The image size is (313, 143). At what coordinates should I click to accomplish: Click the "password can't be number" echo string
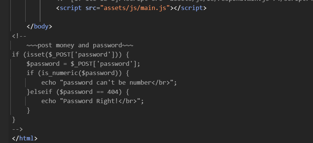click(x=118, y=82)
